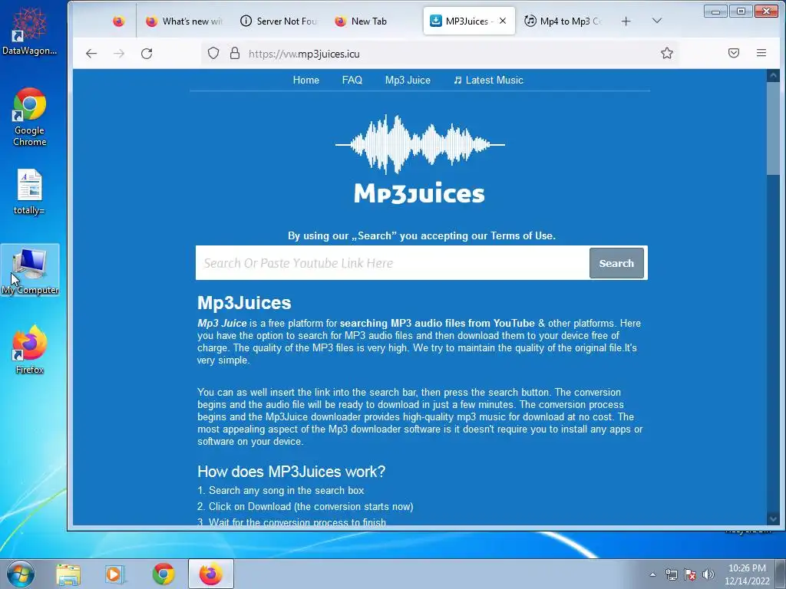Close the MP3Juices tab

coord(503,21)
